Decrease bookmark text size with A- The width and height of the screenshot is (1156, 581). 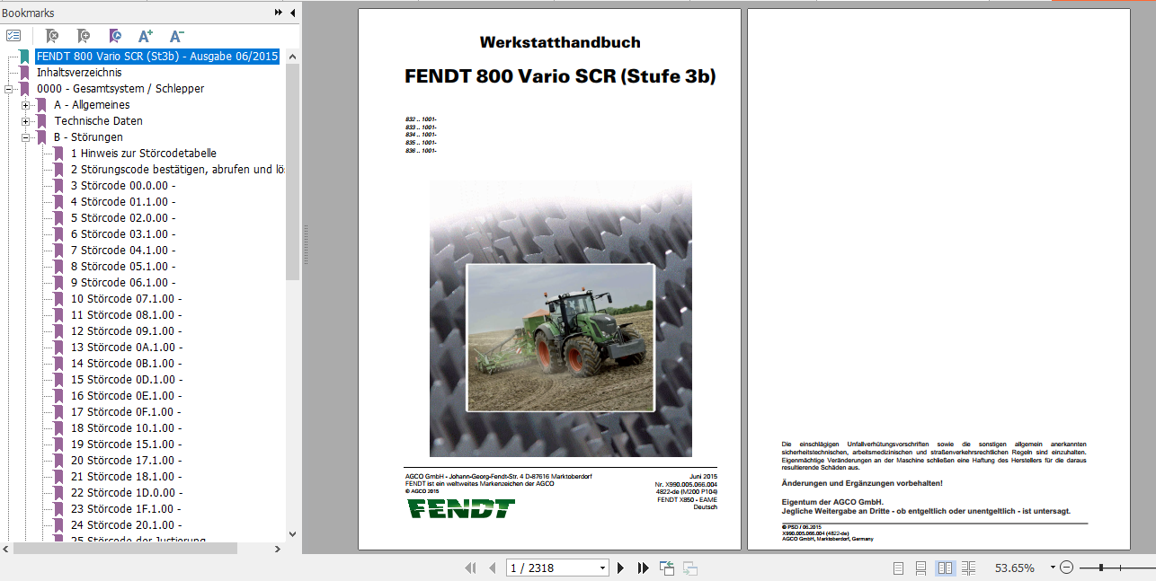[x=177, y=36]
